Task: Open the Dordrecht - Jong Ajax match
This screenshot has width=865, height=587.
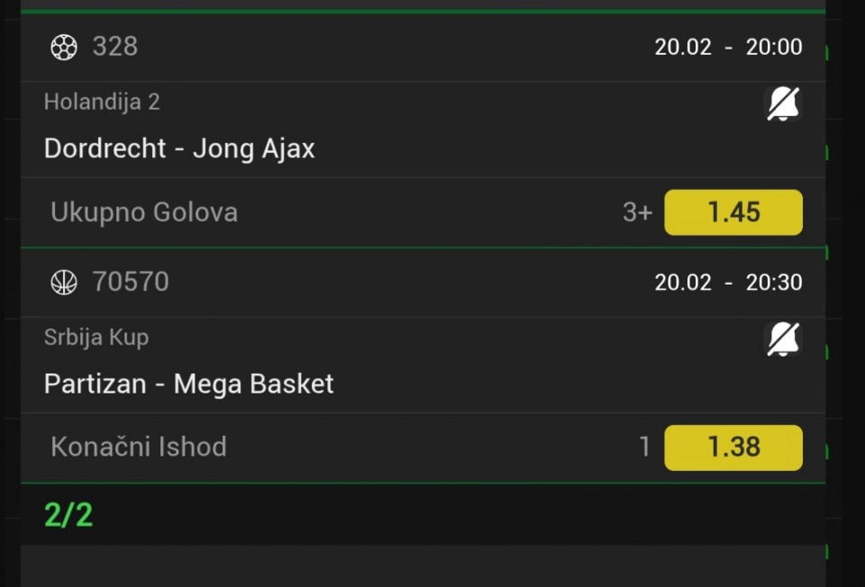Action: (x=179, y=149)
